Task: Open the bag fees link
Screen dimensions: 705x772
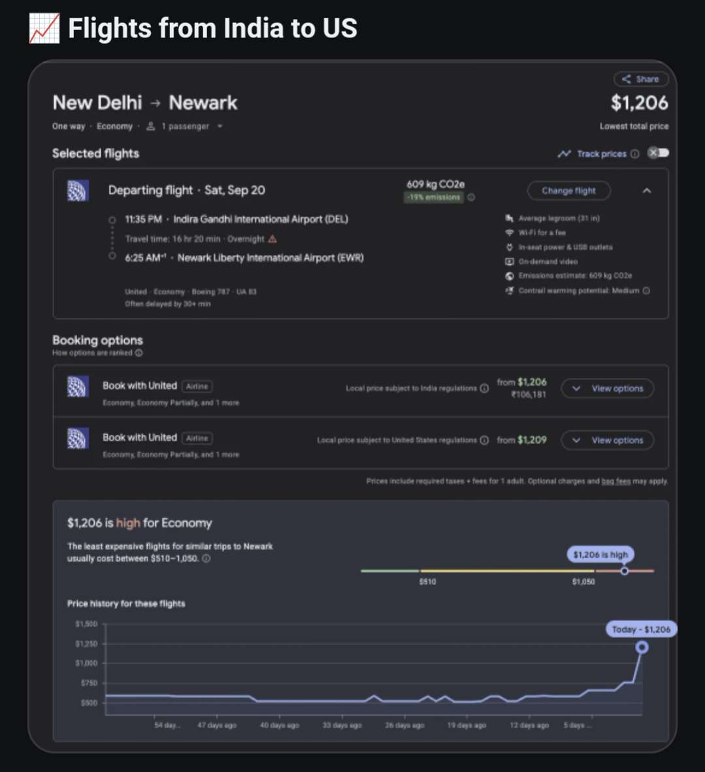Action: [x=616, y=481]
